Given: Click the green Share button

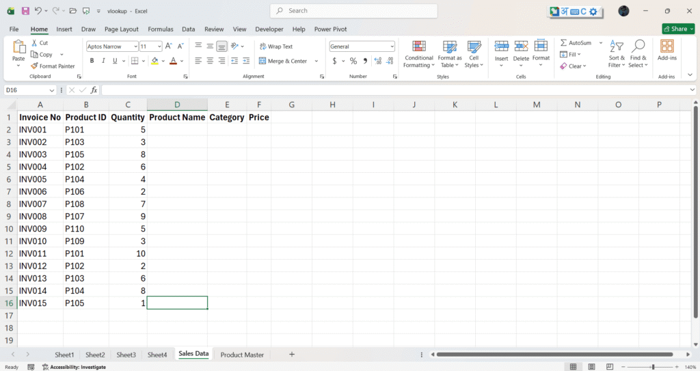Looking at the screenshot, I should point(678,29).
